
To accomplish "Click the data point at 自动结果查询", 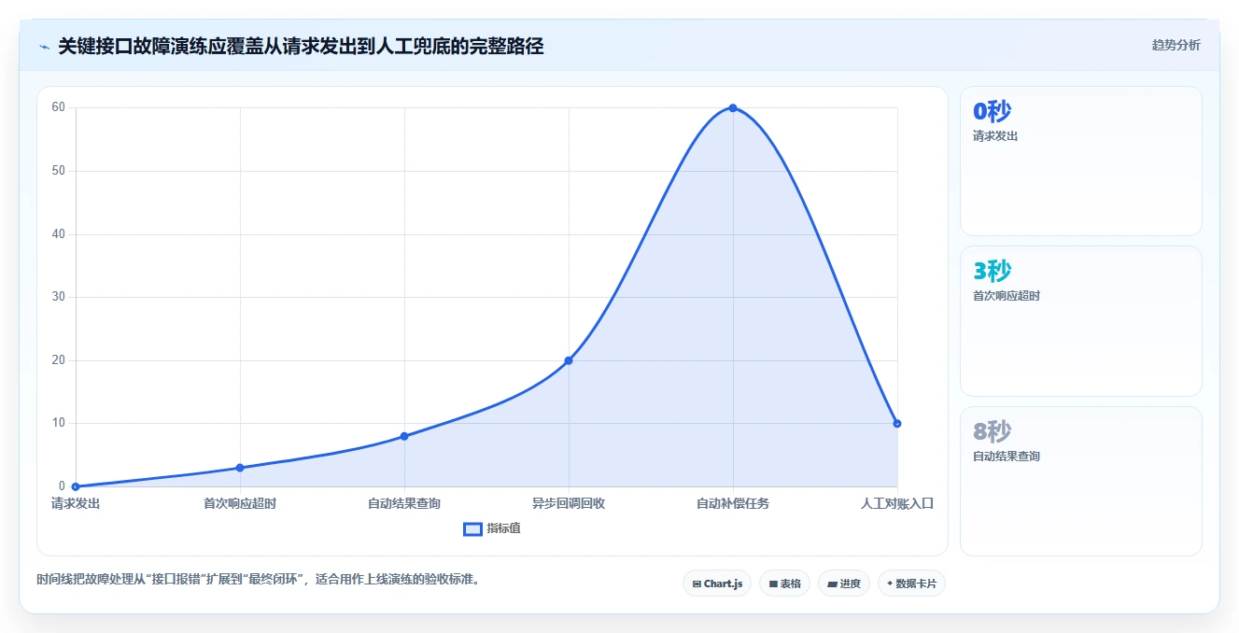I will 404,436.
